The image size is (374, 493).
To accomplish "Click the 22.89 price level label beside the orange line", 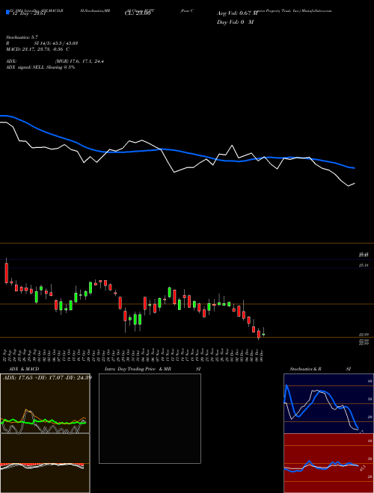I will click(364, 335).
